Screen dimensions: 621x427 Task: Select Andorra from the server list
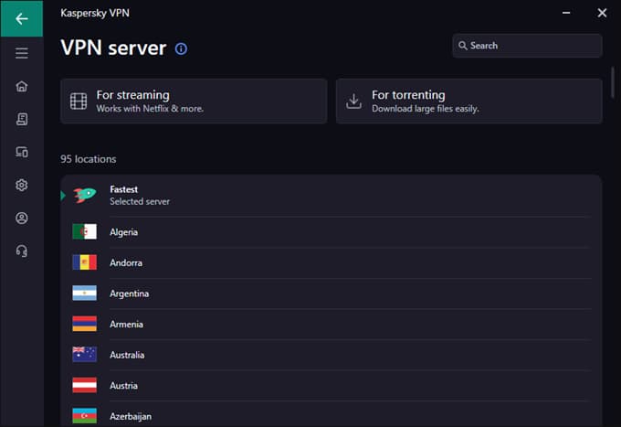pyautogui.click(x=331, y=262)
